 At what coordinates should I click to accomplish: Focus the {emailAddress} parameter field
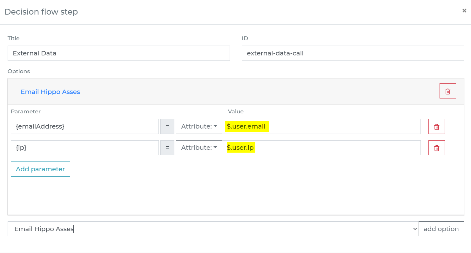click(x=85, y=126)
